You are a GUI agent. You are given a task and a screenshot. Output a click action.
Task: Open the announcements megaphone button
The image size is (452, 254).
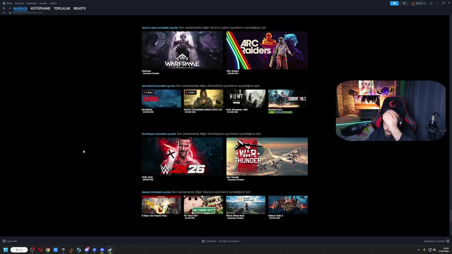(x=394, y=3)
